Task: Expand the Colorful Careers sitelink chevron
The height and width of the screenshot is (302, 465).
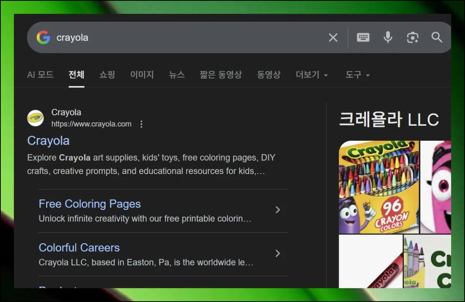Action: tap(277, 253)
